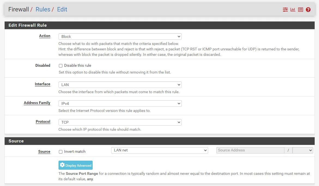Click the red help question mark icon
The width and height of the screenshot is (319, 186).
[x=308, y=10]
